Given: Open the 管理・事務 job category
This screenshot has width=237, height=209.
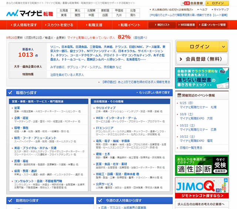Looking at the screenshot, I should [x=21, y=128].
